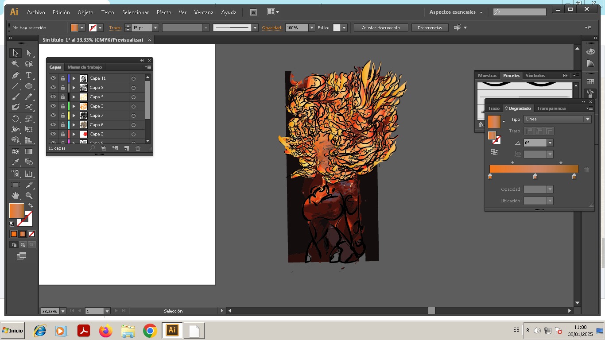Select the Selection (black arrow) tool
Screen dimensions: 605x340
pyautogui.click(x=16, y=53)
